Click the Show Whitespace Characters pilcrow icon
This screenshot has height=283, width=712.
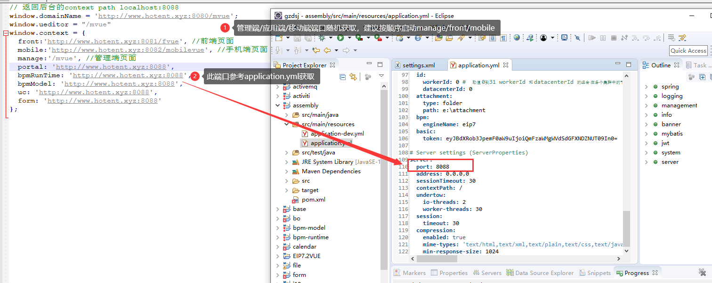[503, 38]
